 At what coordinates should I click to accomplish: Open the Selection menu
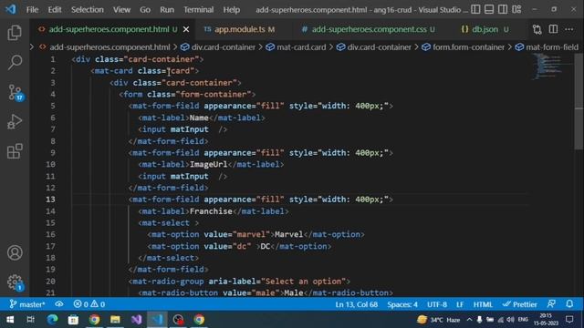click(88, 9)
